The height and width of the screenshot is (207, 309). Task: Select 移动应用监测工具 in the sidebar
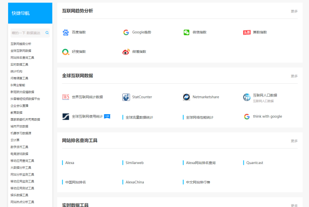tap(22, 181)
